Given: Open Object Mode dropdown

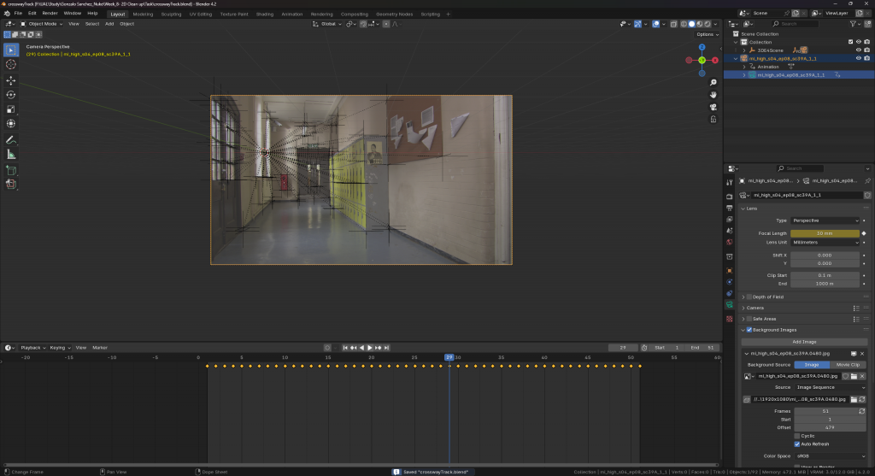Looking at the screenshot, I should [x=42, y=24].
